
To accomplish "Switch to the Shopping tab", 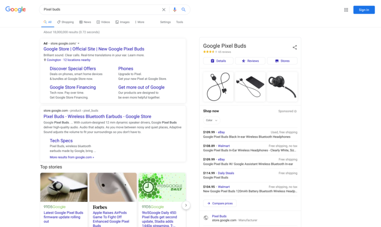I will (x=65, y=22).
